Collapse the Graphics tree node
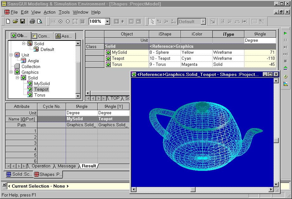This screenshot has width=292, height=199. pyautogui.click(x=11, y=72)
